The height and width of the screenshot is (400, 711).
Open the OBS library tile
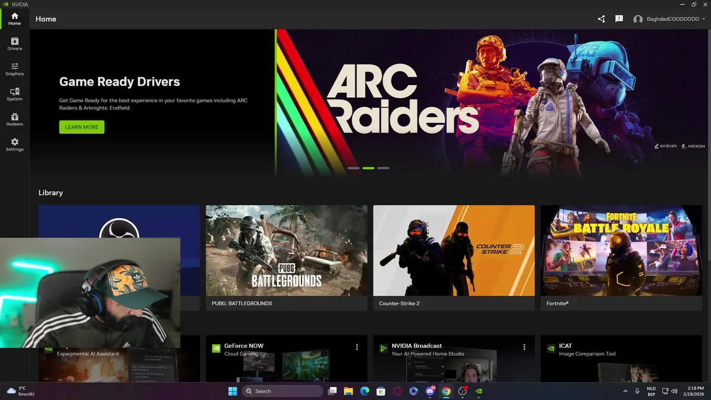pyautogui.click(x=119, y=221)
